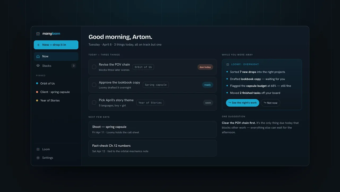Screen dimensions: 340x192
Task: Dismiss with the Not now button
Action: [270, 103]
